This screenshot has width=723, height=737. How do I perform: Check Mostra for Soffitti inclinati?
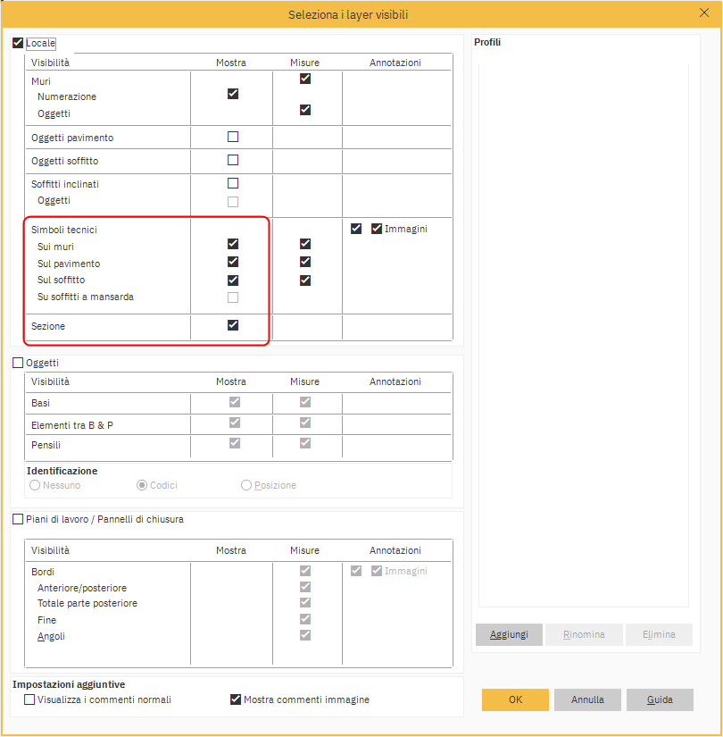[233, 184]
